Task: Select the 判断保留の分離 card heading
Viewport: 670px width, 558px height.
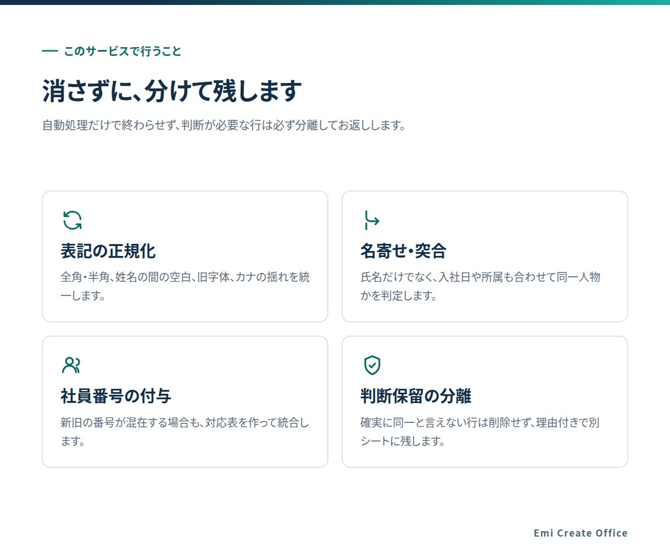Action: [x=416, y=396]
